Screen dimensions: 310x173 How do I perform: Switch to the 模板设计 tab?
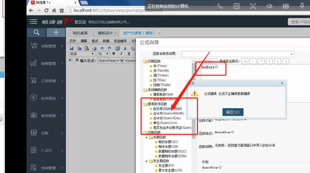pos(105,33)
